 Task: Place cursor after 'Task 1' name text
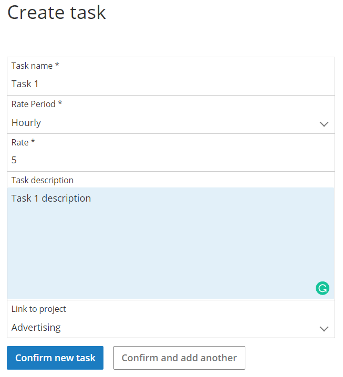pos(39,84)
